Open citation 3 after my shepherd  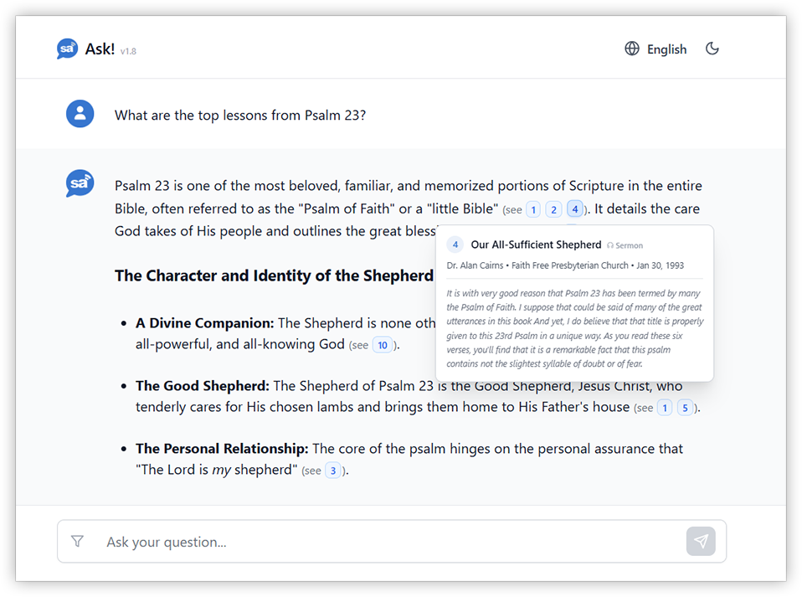pyautogui.click(x=333, y=471)
